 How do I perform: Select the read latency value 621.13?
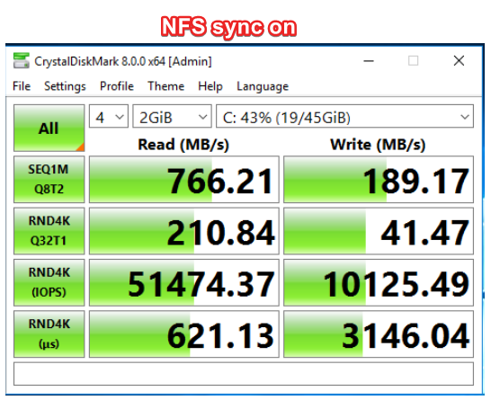pyautogui.click(x=184, y=334)
